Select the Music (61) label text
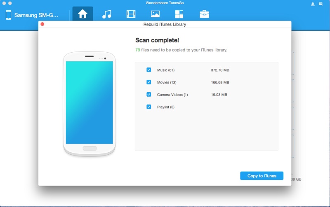 click(166, 70)
